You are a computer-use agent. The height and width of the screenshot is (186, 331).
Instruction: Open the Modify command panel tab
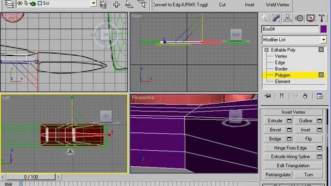pyautogui.click(x=276, y=19)
